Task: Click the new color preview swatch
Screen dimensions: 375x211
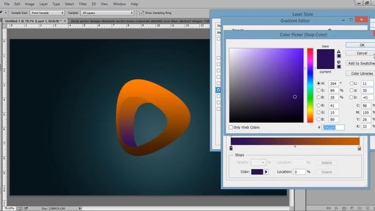Action: tap(326, 55)
